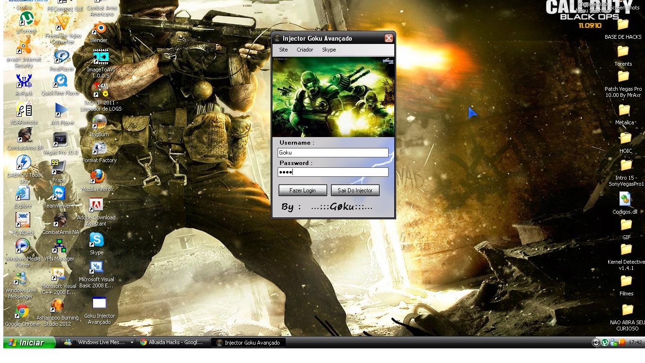This screenshot has width=645, height=363.
Task: Open Format Factory shortcut
Action: click(99, 152)
